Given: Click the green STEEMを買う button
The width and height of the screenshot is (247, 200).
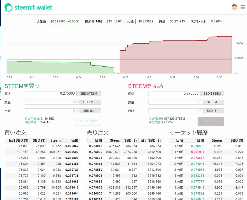Looking at the screenshot, I should 87,121.
